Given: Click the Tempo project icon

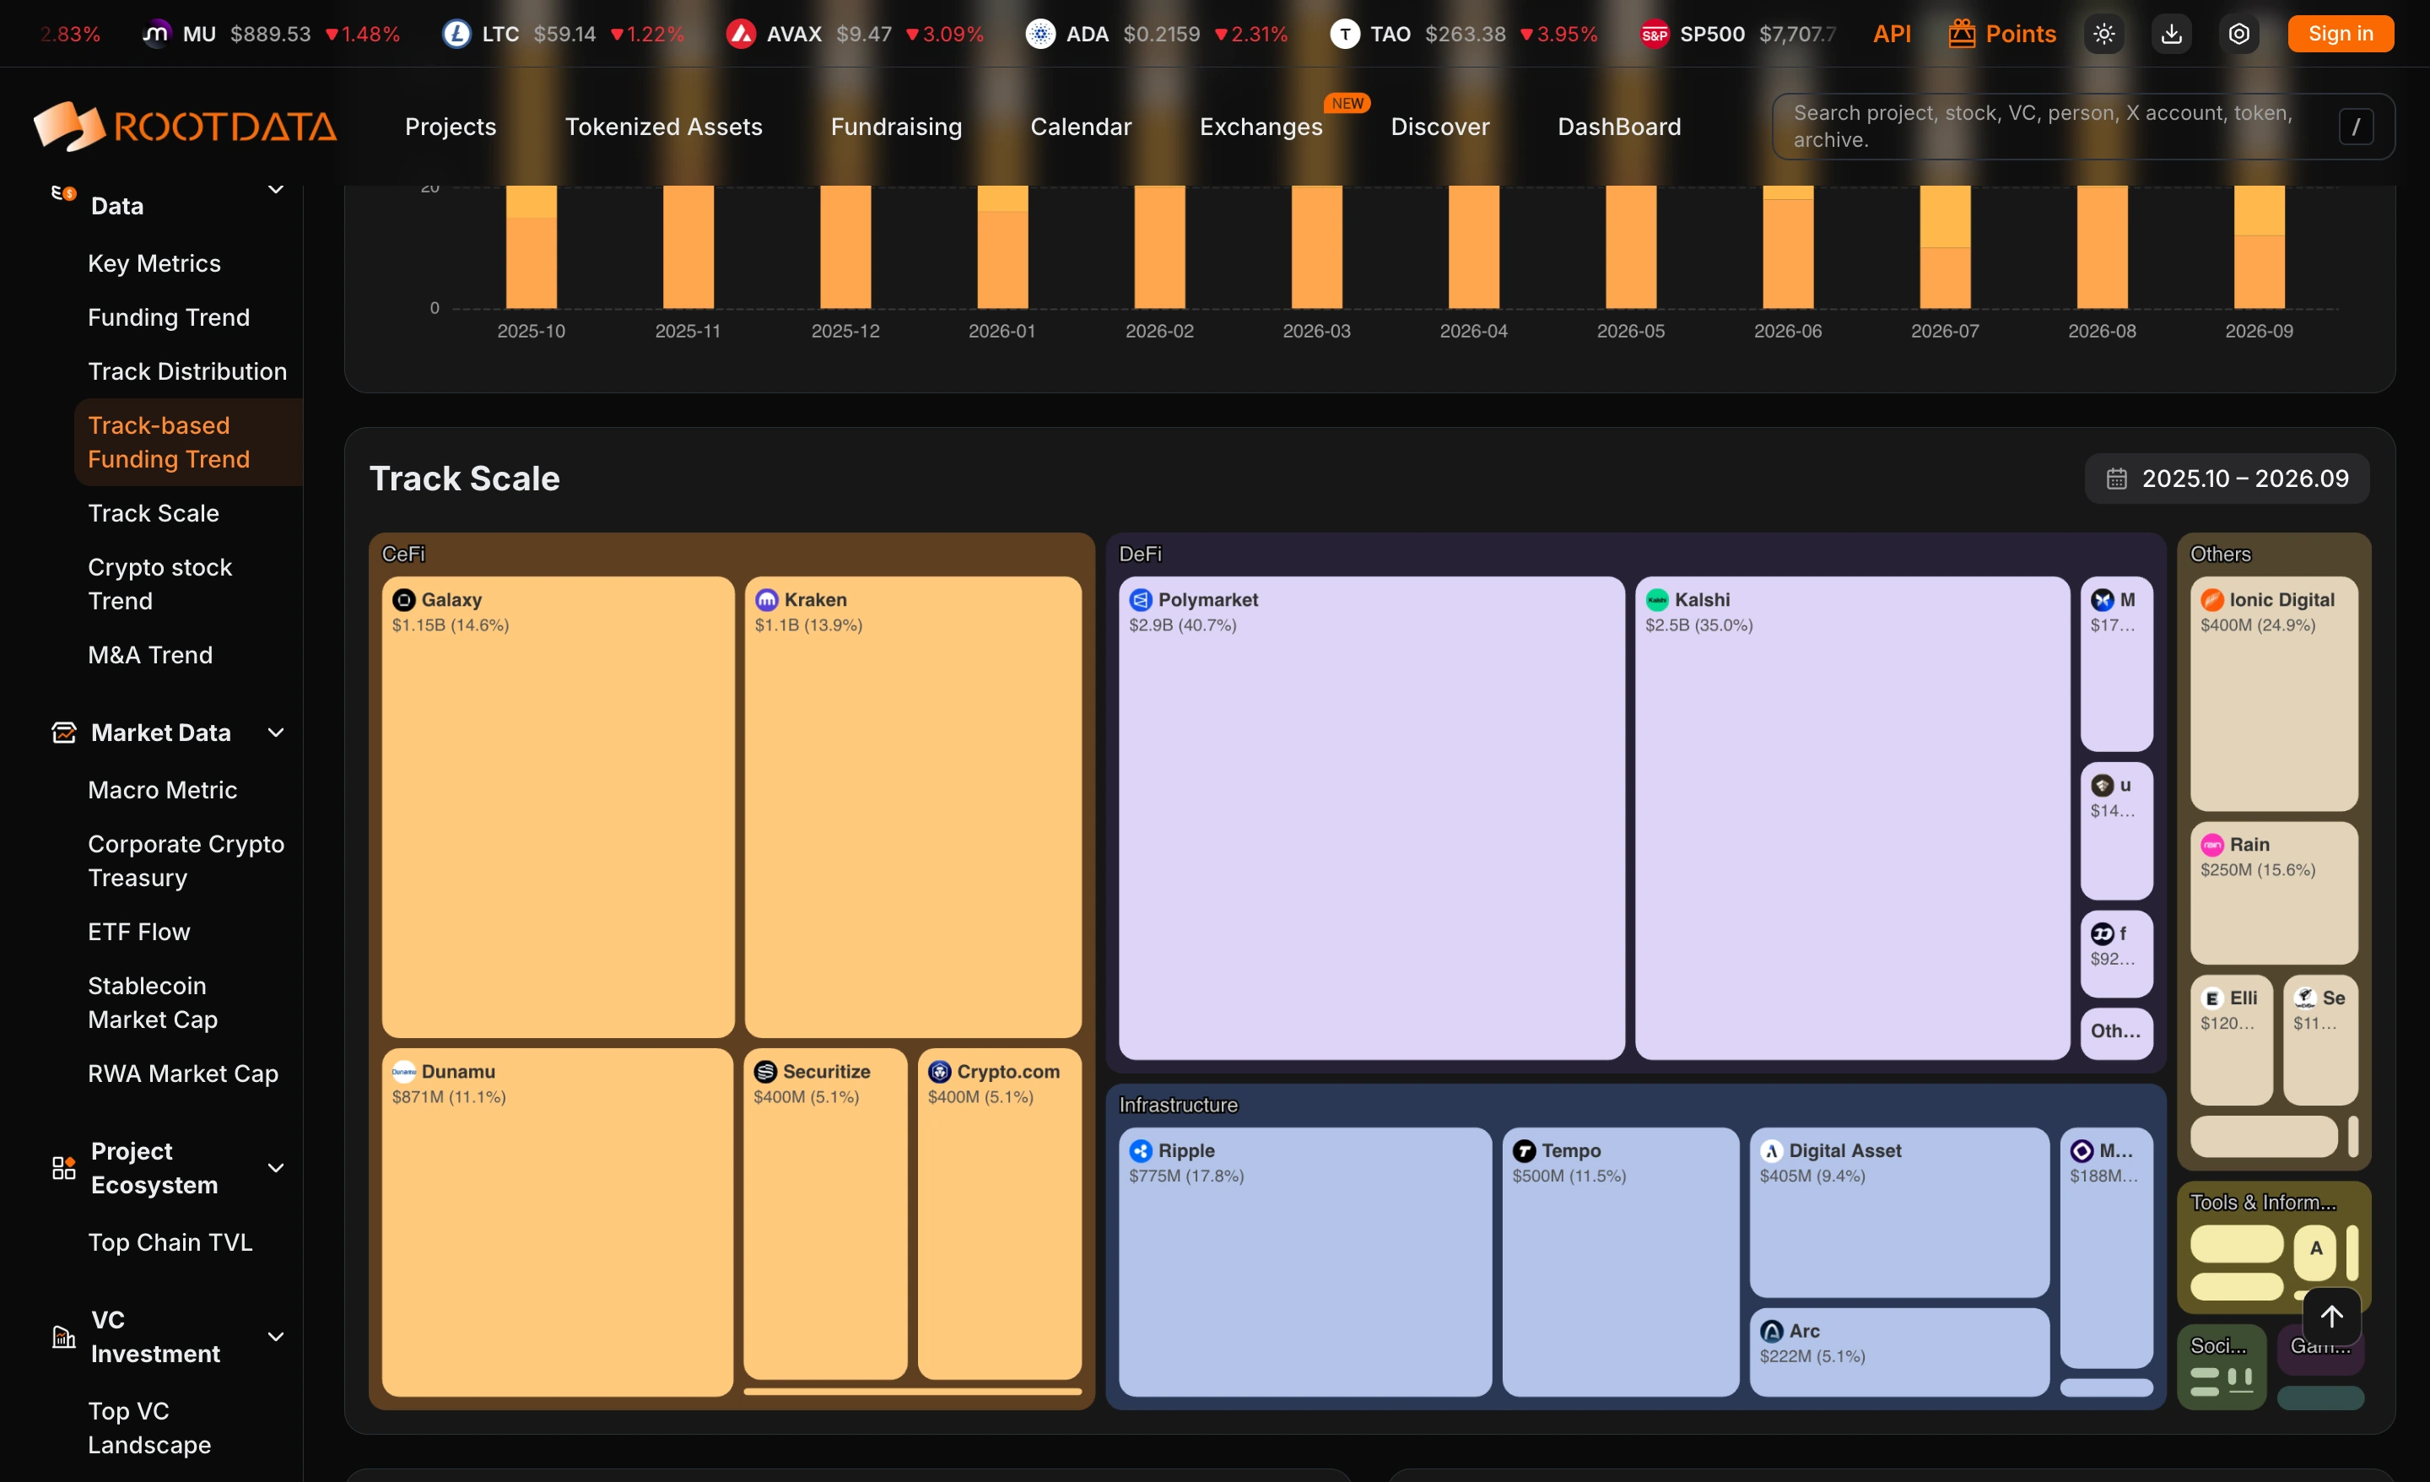Looking at the screenshot, I should (x=1524, y=1150).
